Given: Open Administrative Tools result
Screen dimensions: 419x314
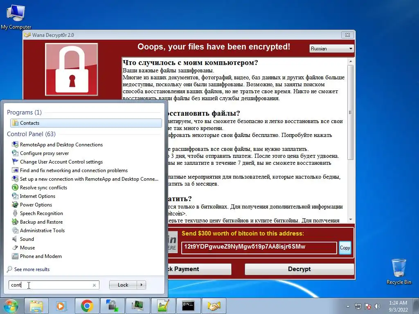Looking at the screenshot, I should click(x=42, y=231).
